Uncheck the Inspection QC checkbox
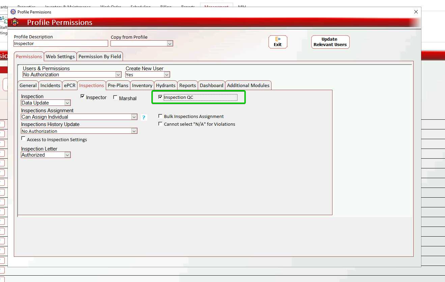445x282 pixels. coord(160,97)
